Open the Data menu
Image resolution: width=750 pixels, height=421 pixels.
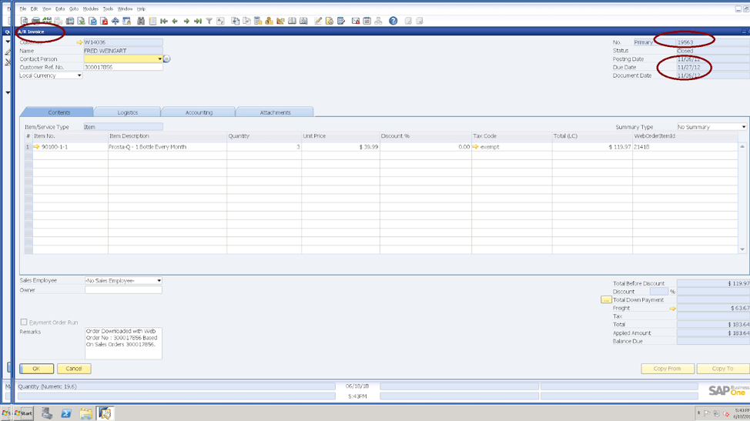pos(60,8)
